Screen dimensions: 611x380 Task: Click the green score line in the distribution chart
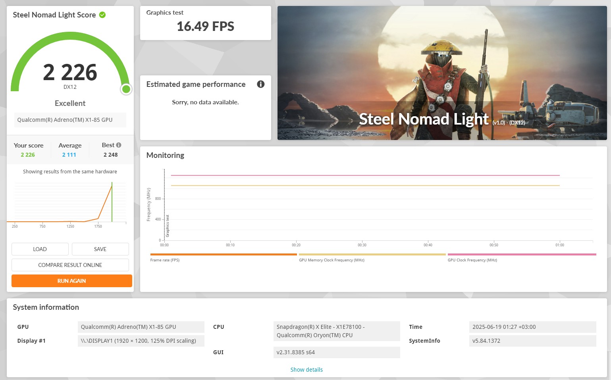pyautogui.click(x=112, y=202)
